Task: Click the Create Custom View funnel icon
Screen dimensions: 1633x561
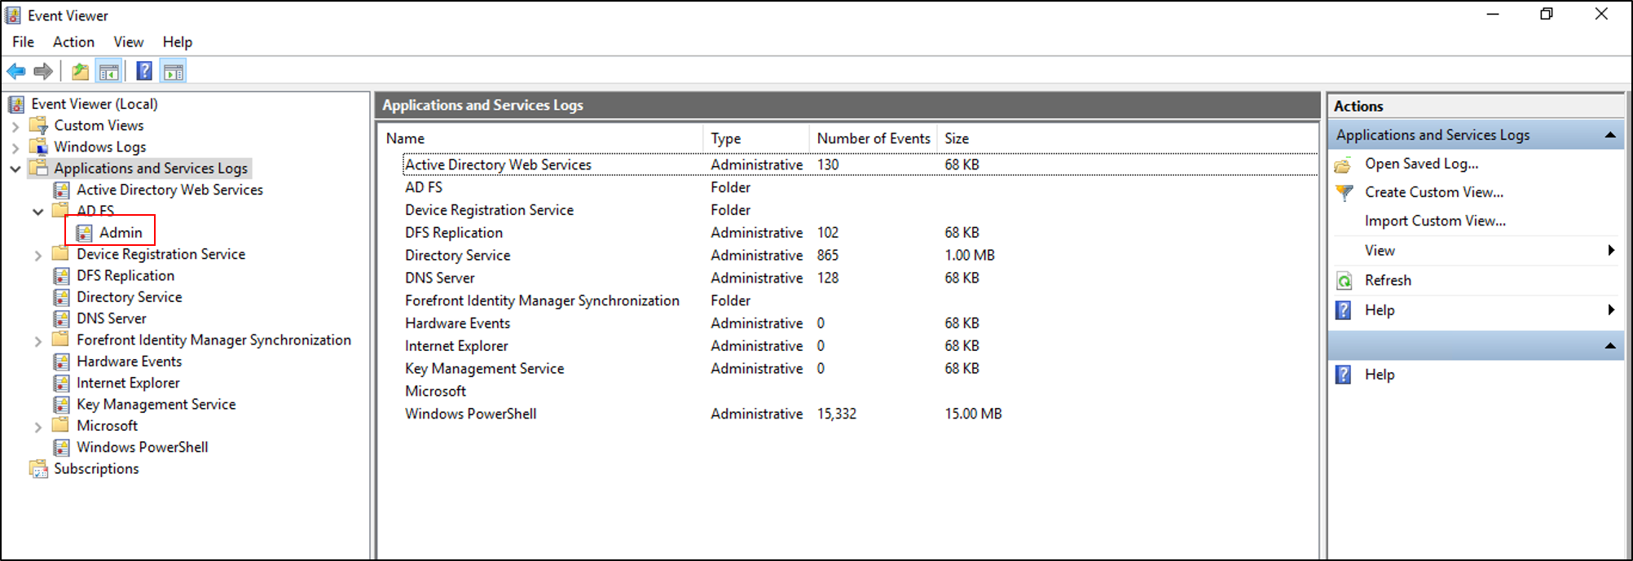Action: pyautogui.click(x=1345, y=193)
